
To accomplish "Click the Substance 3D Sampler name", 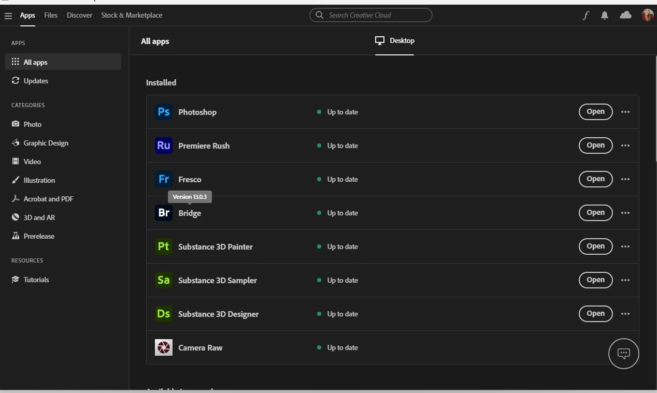I will (x=218, y=280).
